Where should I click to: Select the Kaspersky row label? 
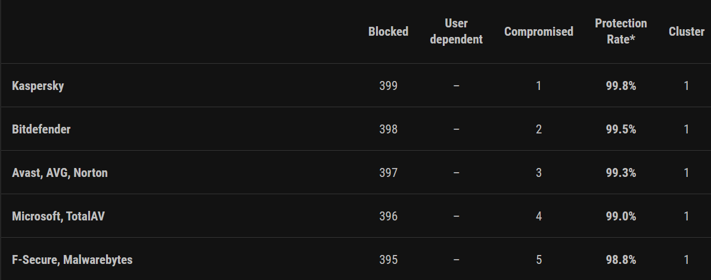click(38, 86)
